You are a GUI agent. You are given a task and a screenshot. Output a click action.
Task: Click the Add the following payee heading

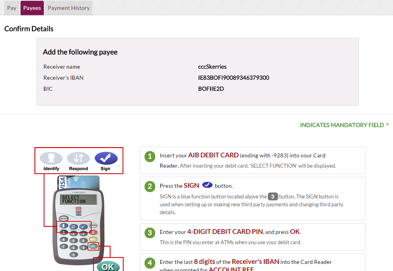[x=80, y=52]
